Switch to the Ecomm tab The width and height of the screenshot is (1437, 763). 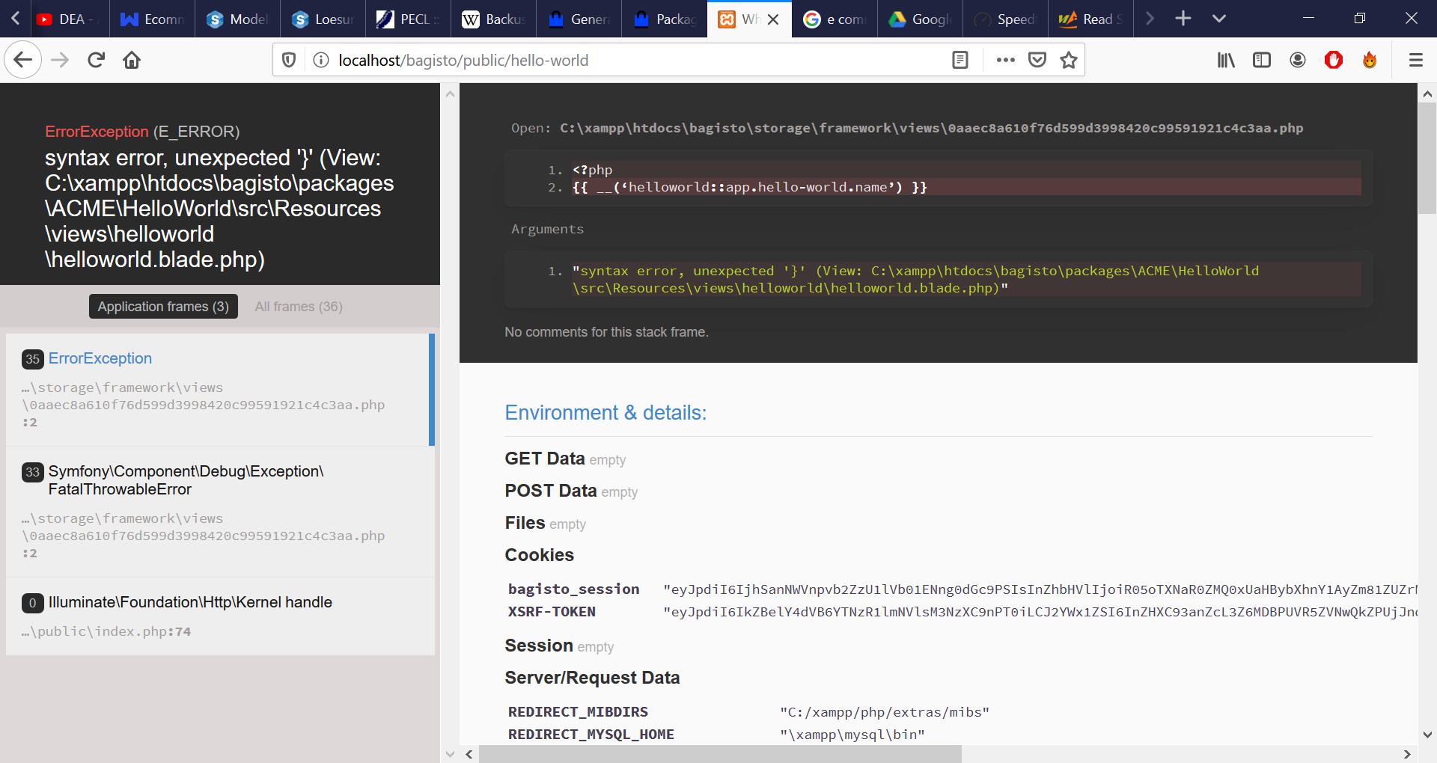coord(152,19)
